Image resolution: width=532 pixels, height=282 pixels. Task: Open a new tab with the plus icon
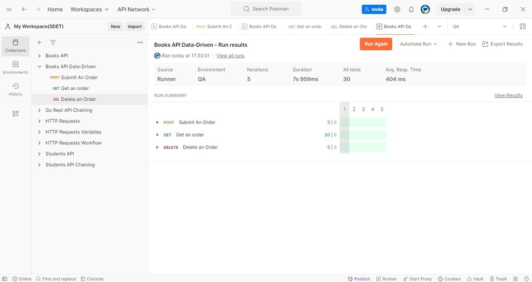425,26
